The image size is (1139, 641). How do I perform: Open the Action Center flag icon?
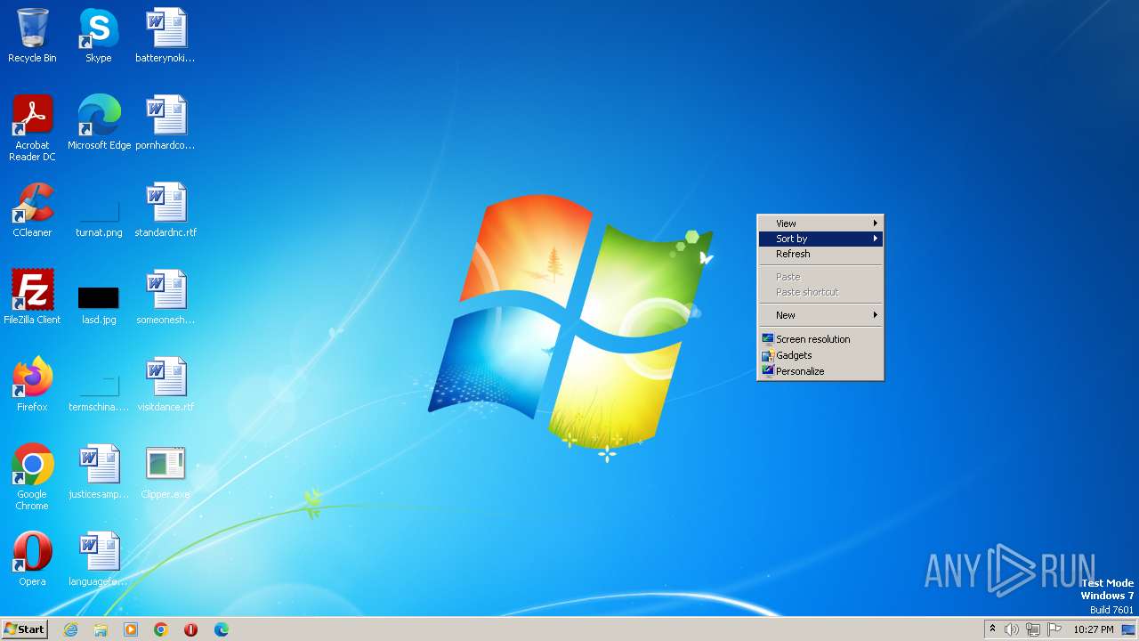[x=1054, y=629]
